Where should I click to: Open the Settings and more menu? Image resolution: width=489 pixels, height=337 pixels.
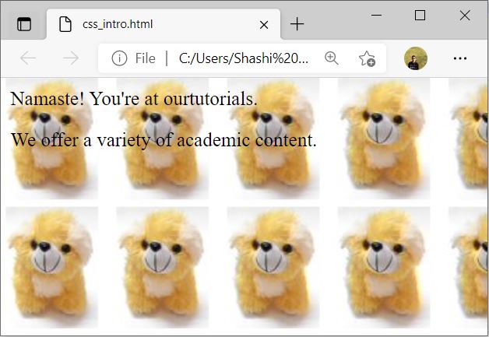click(x=460, y=58)
